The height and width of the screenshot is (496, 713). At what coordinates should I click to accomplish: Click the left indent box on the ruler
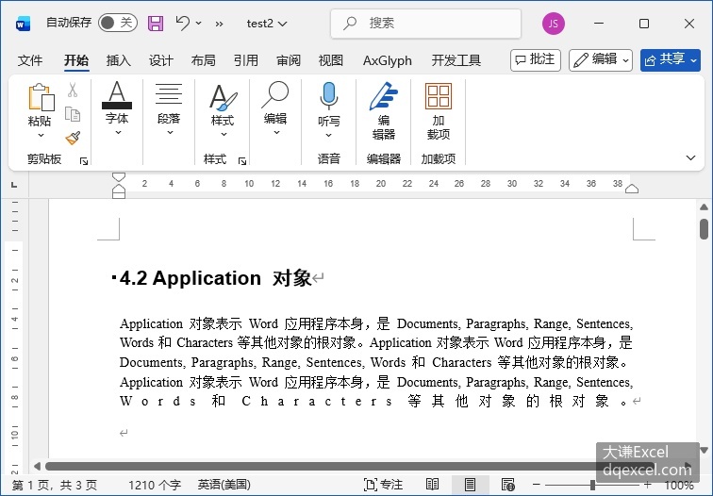(x=119, y=194)
